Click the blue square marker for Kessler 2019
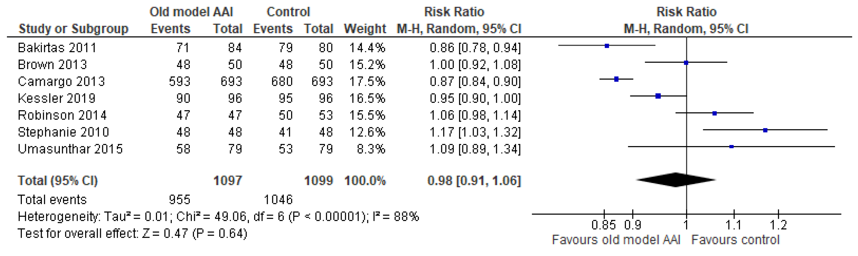The height and width of the screenshot is (256, 858). (658, 96)
